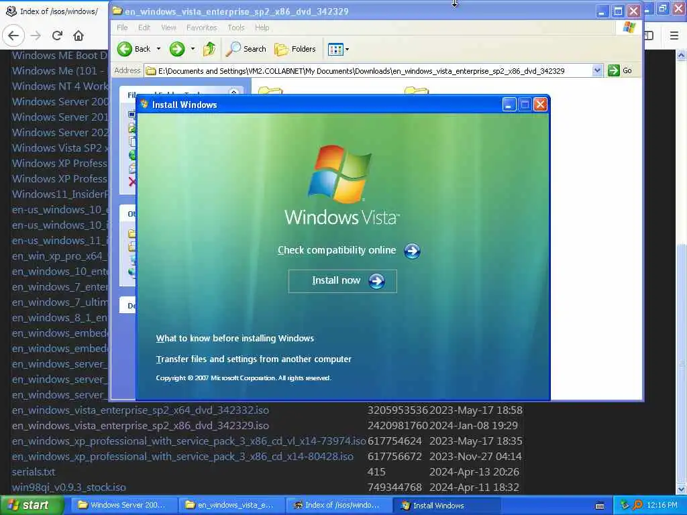The height and width of the screenshot is (515, 687).
Task: Open Windows ME Boot link in browser list
Action: coord(60,56)
